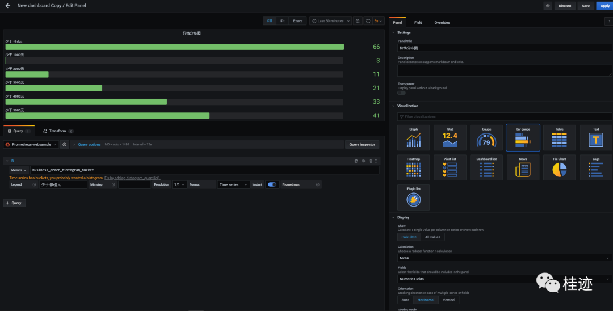
Task: Go back using the arrow icon
Action: coord(8,6)
